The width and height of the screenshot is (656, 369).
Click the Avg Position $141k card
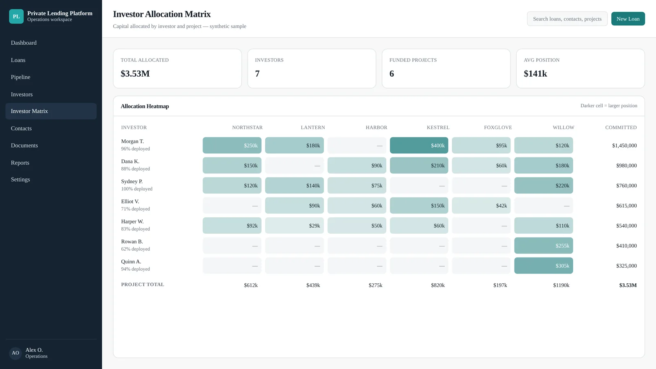tap(581, 68)
